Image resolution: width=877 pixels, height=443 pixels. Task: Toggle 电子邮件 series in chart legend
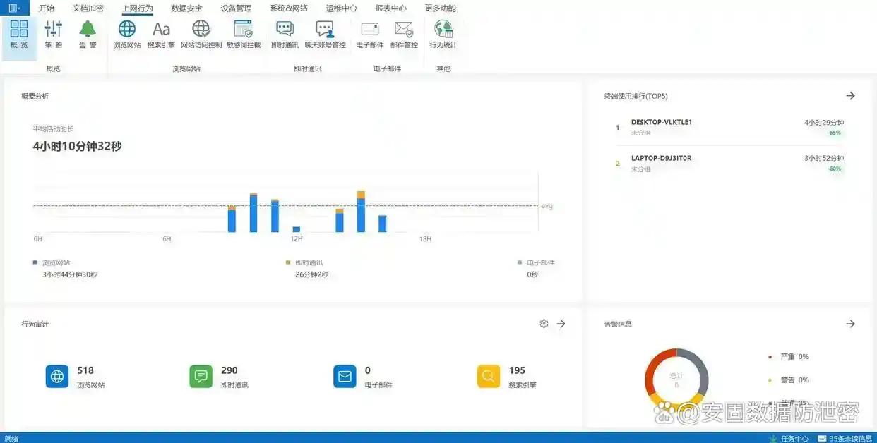point(537,262)
